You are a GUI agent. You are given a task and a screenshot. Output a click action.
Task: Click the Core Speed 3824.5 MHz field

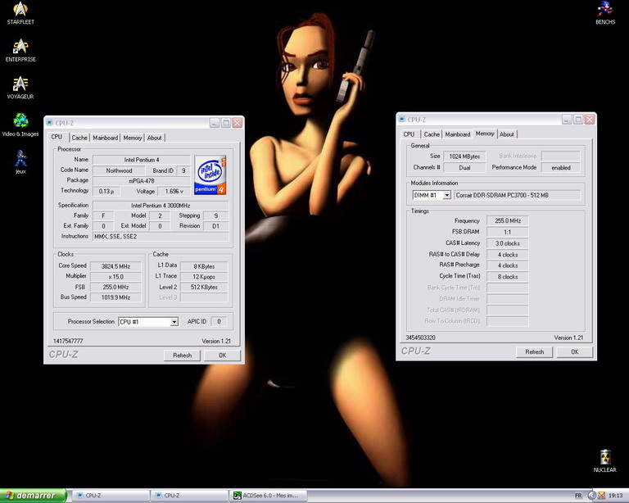point(115,266)
